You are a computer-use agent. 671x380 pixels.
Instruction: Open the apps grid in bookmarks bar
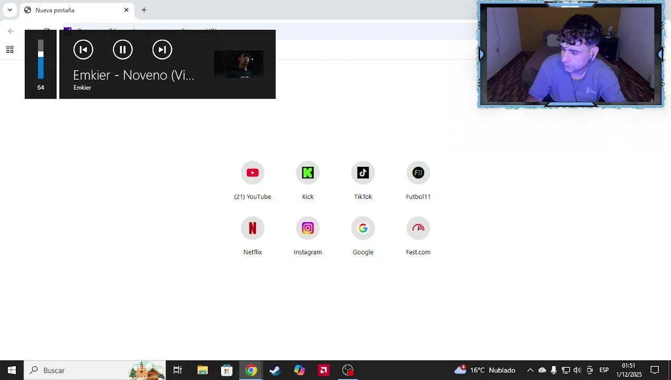click(x=9, y=50)
